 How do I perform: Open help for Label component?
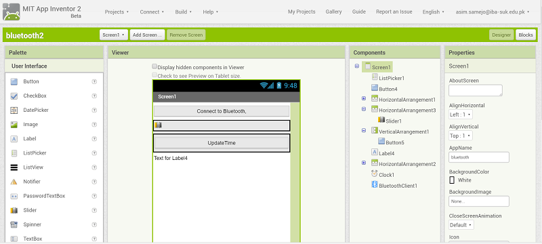click(94, 139)
